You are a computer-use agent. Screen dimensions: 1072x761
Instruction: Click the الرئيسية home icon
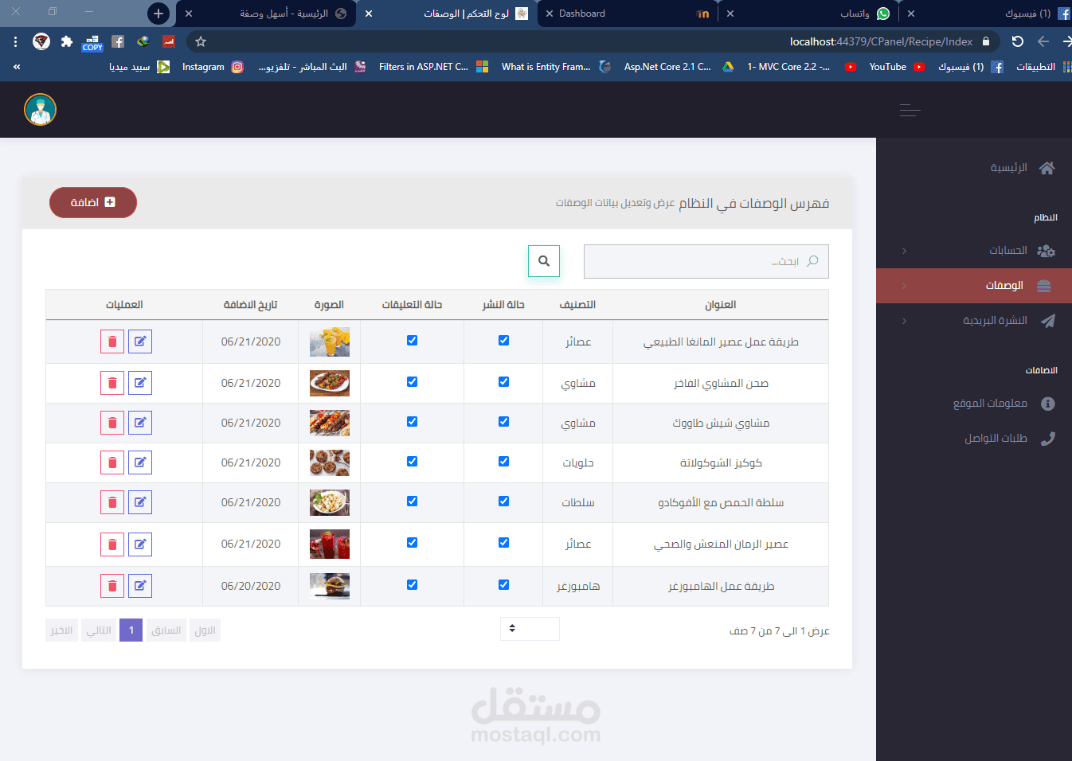click(1047, 167)
